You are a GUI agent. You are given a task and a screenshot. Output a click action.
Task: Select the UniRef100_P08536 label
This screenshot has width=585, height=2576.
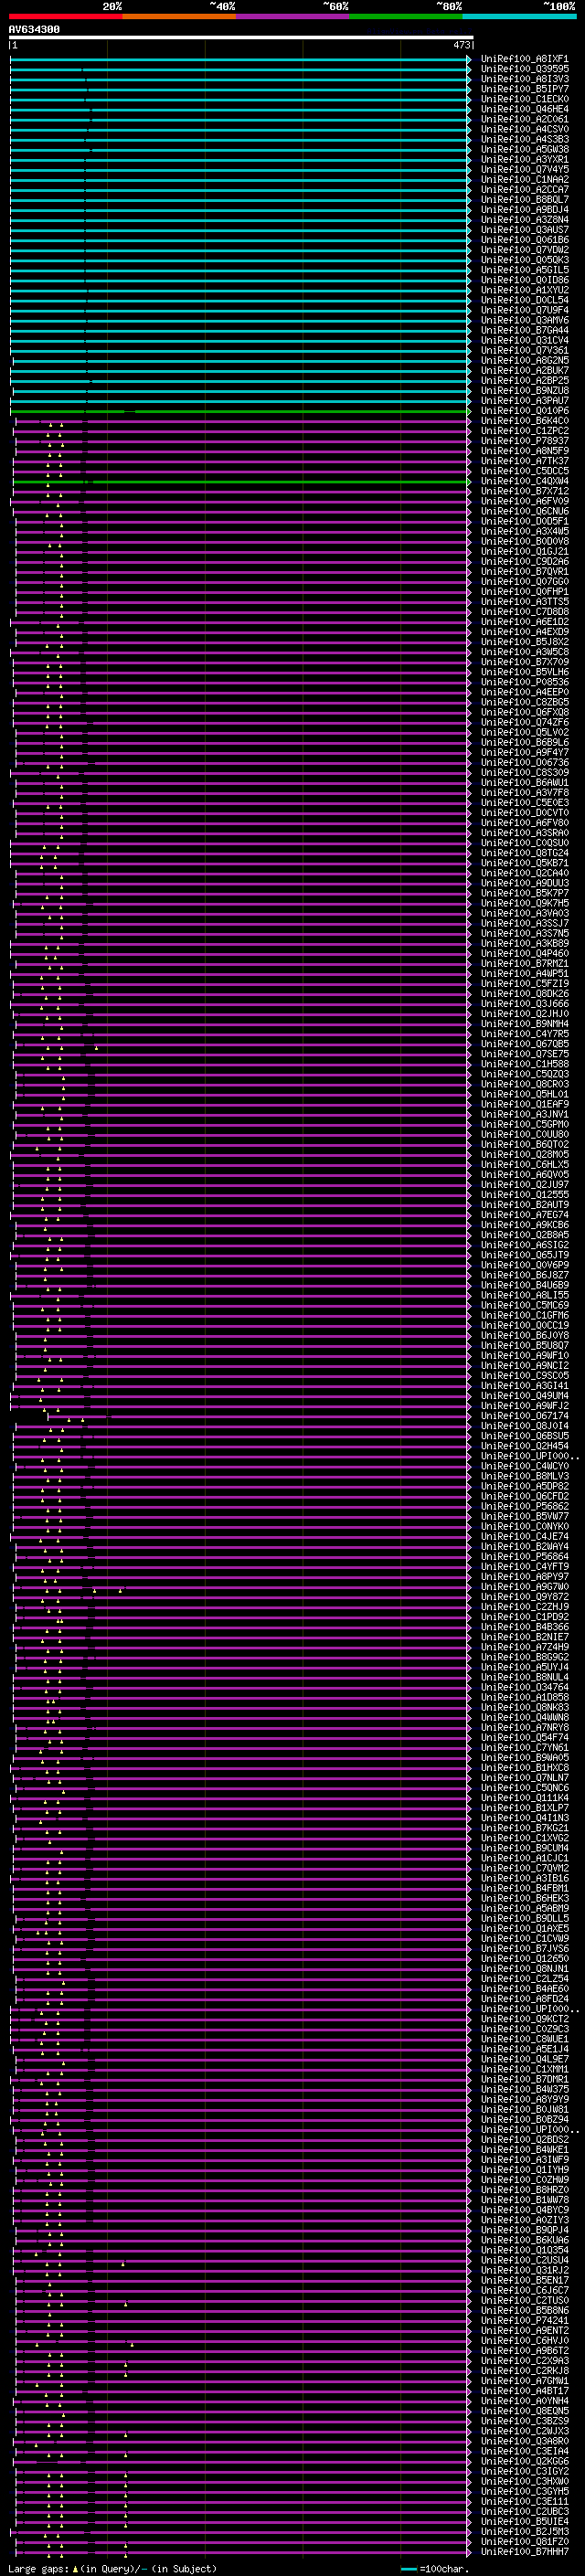pyautogui.click(x=524, y=682)
